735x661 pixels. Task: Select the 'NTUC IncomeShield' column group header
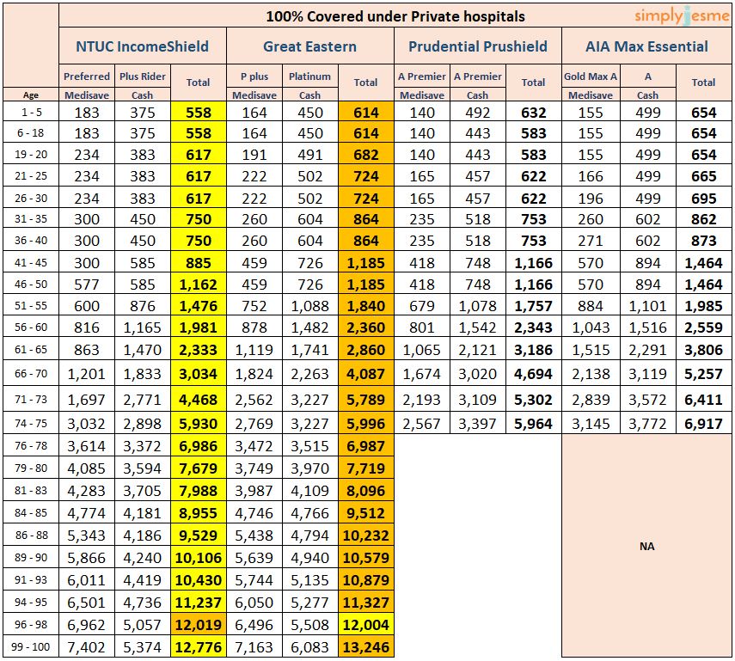(142, 46)
